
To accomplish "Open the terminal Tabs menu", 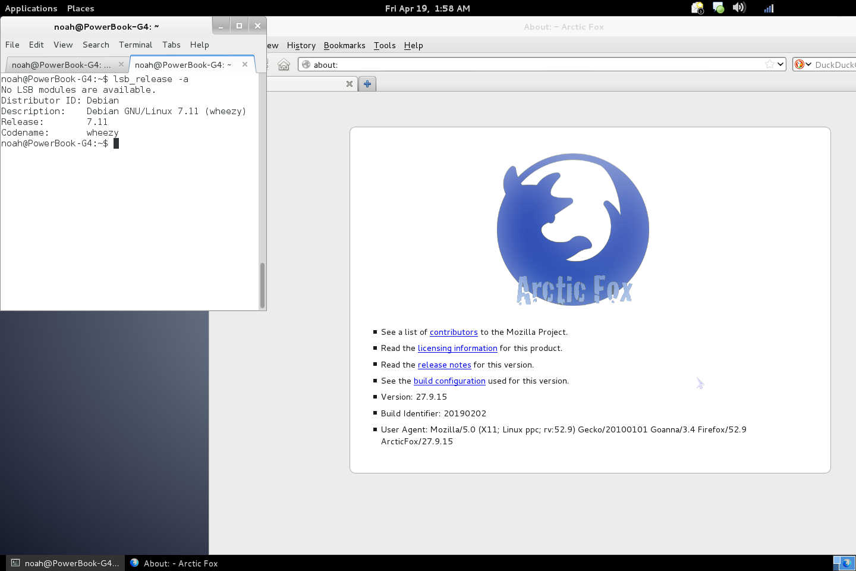I will [x=171, y=45].
